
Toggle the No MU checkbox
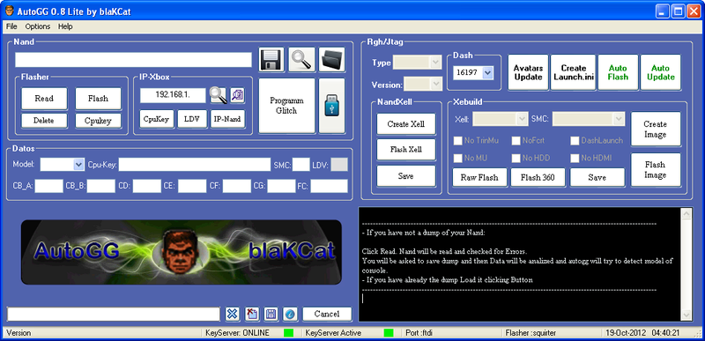[457, 158]
